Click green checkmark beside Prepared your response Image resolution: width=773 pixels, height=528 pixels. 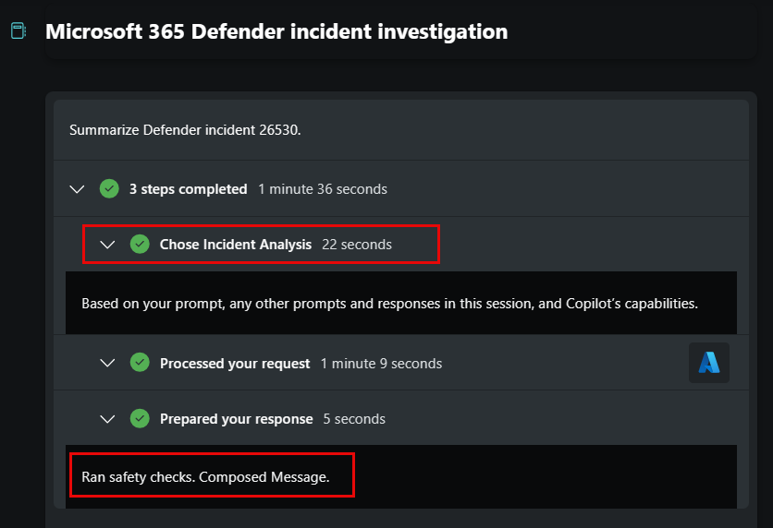coord(140,419)
